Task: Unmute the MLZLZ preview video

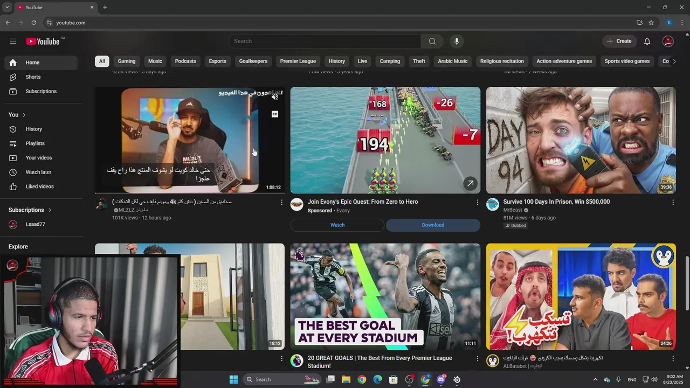Action: tap(275, 97)
